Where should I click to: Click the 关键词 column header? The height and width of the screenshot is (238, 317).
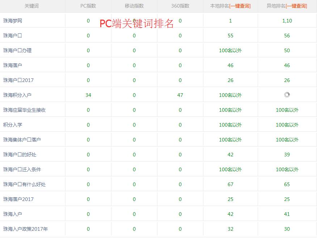(31, 6)
